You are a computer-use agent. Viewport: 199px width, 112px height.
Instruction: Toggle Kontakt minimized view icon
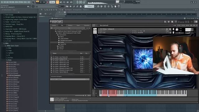176,22
